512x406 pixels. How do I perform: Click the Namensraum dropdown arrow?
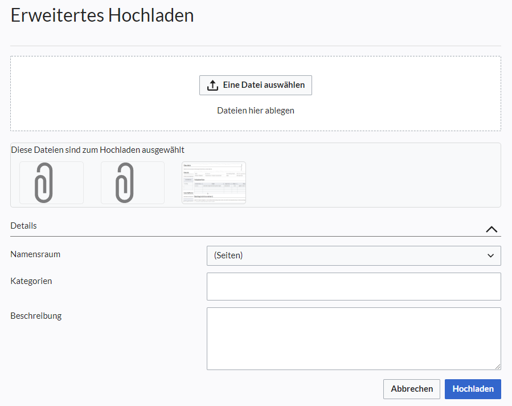(490, 256)
